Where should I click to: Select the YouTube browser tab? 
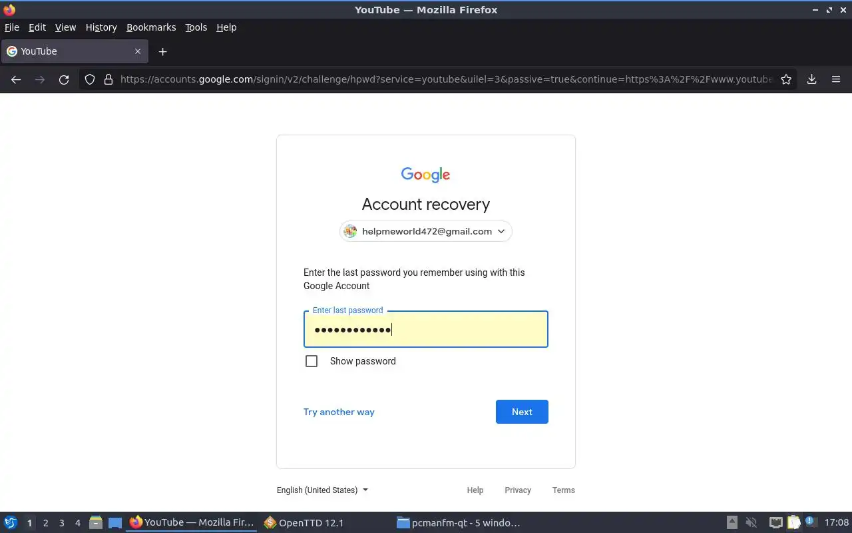74,51
